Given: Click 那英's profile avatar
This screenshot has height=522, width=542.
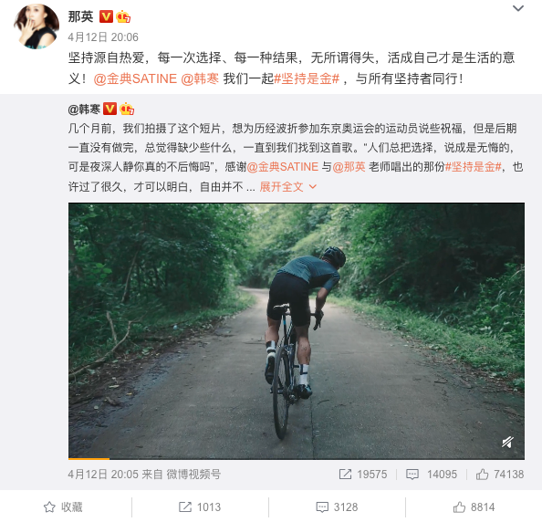Looking at the screenshot, I should pyautogui.click(x=36, y=26).
